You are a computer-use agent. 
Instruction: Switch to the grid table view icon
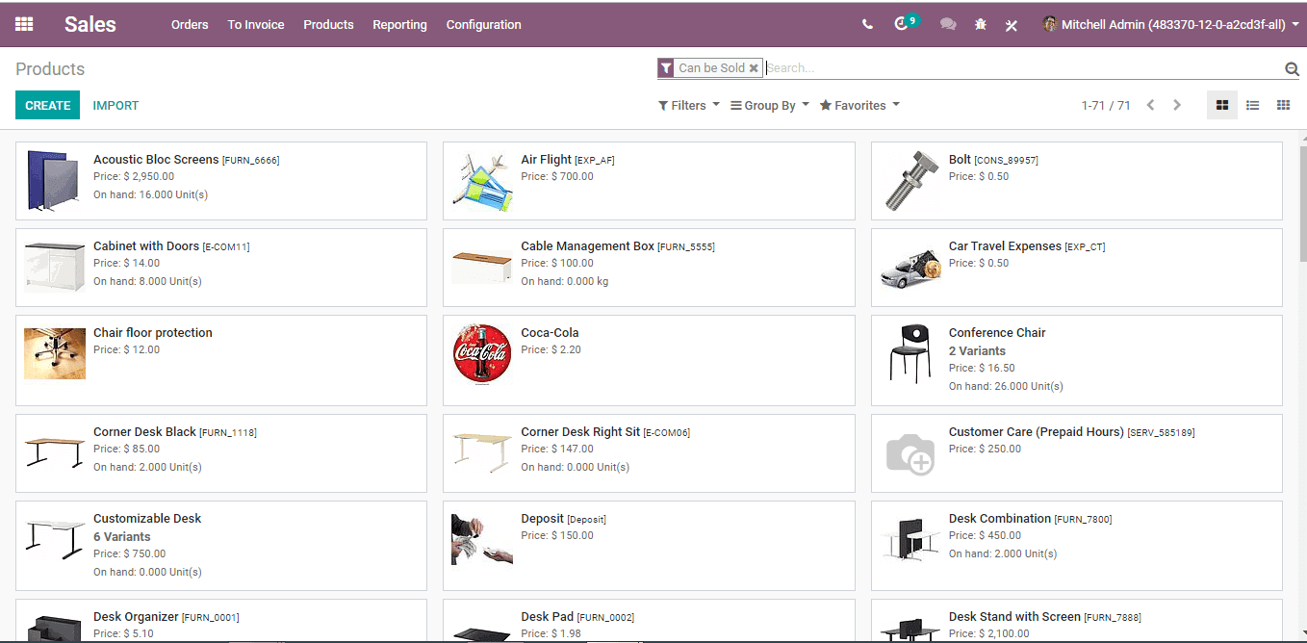pyautogui.click(x=1283, y=105)
